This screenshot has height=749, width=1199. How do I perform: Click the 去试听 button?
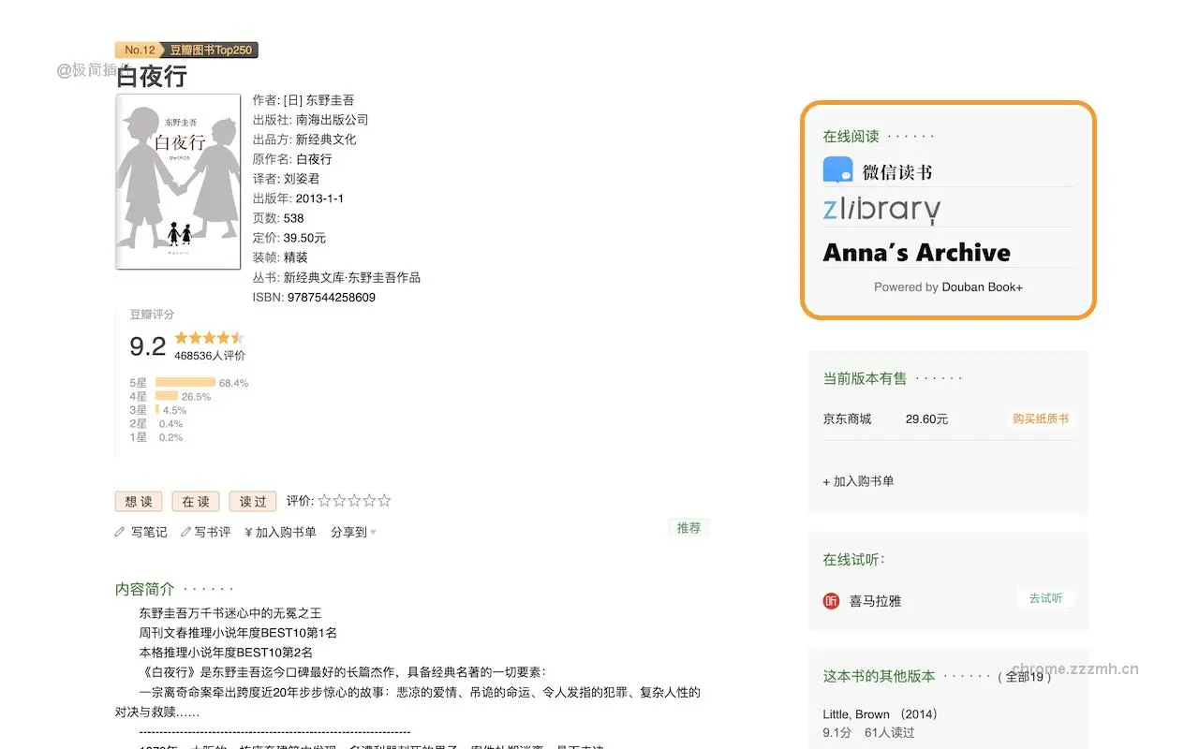(x=1045, y=597)
